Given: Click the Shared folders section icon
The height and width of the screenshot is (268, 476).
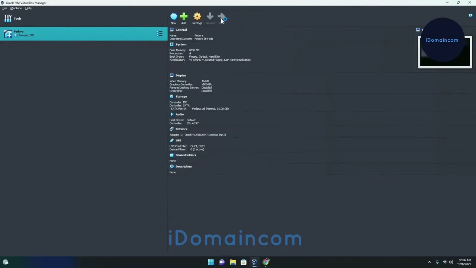Looking at the screenshot, I should point(171,155).
